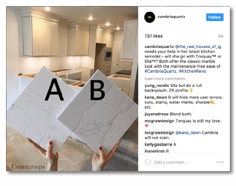Click the cambriaquartz profile avatar

150,17
